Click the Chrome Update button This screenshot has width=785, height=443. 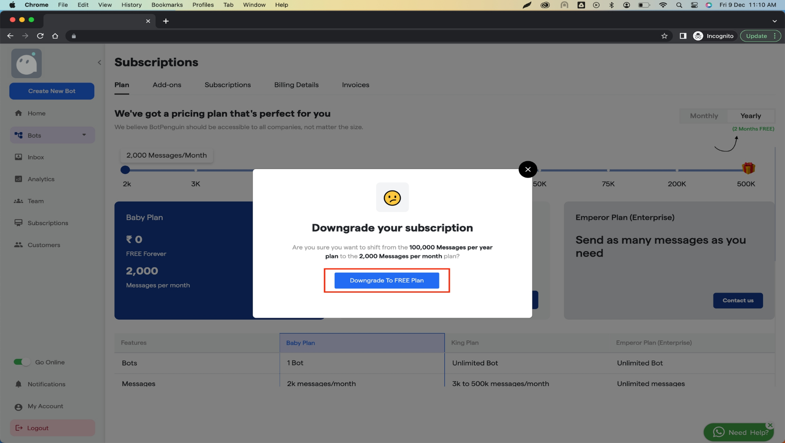(x=760, y=36)
